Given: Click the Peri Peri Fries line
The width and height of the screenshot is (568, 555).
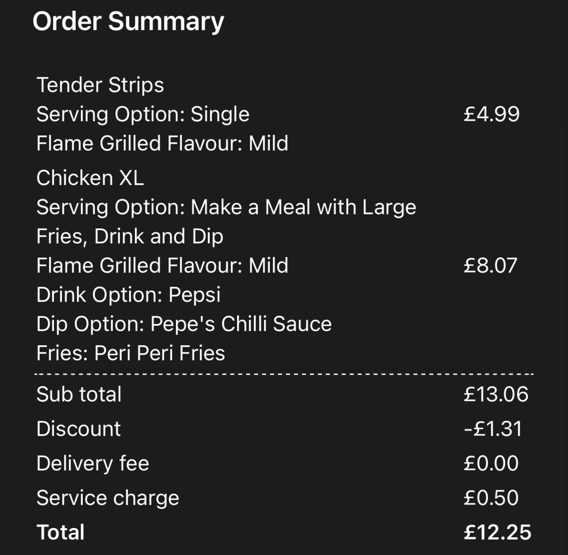Looking at the screenshot, I should pos(130,353).
